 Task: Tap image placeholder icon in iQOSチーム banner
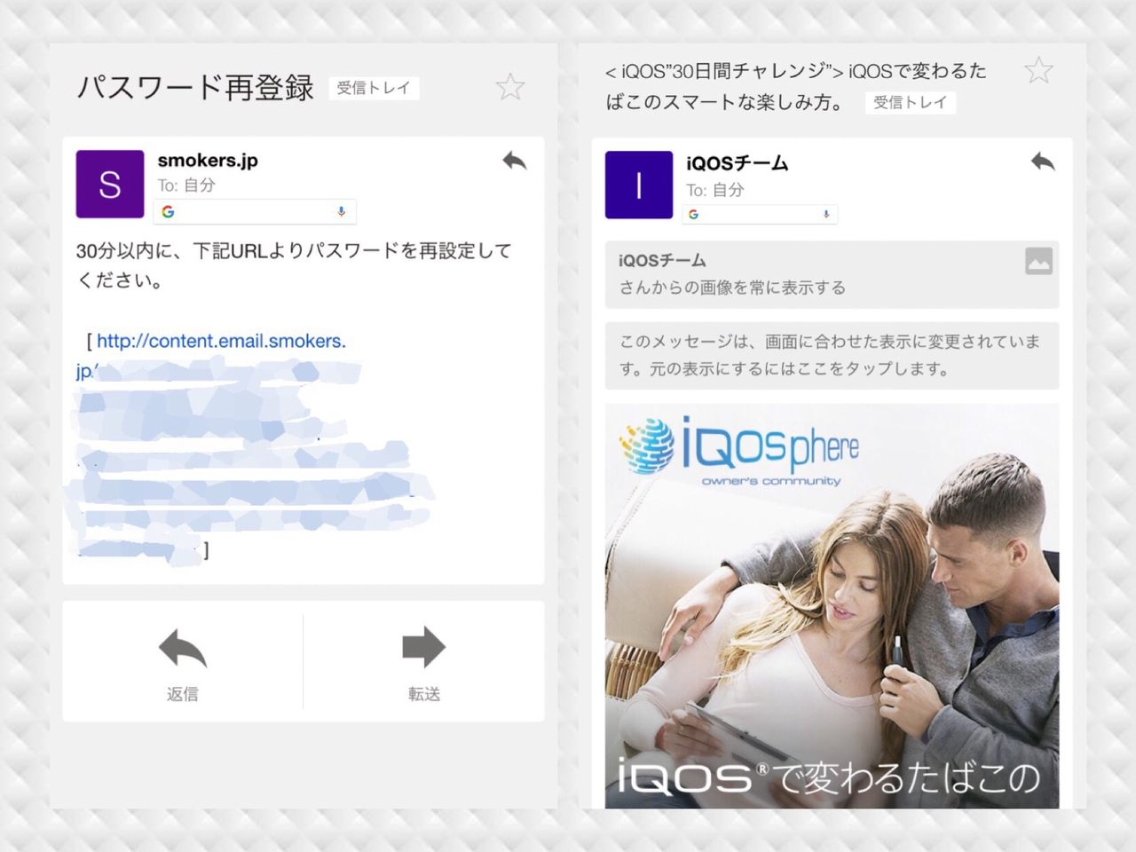coord(1038,261)
